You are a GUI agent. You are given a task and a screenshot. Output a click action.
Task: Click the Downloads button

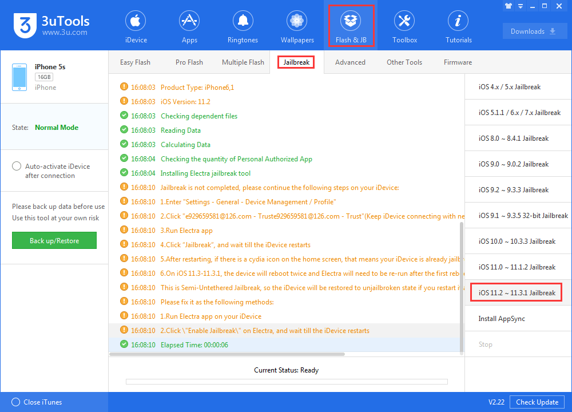pos(534,31)
